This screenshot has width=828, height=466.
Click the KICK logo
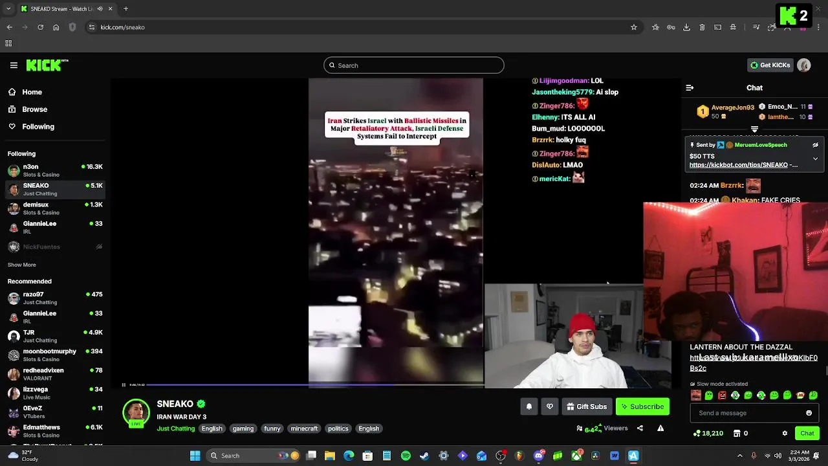click(x=47, y=65)
